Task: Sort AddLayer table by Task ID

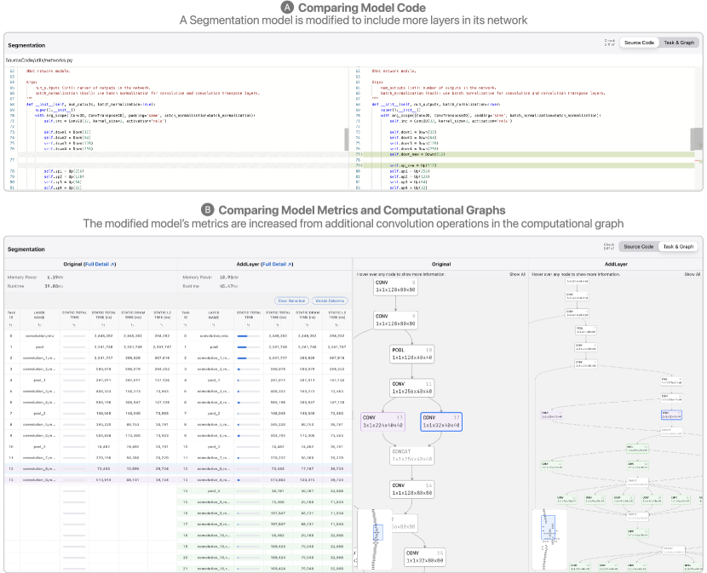Action: pyautogui.click(x=186, y=324)
